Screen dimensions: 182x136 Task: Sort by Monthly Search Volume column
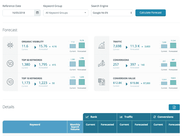point(75,127)
